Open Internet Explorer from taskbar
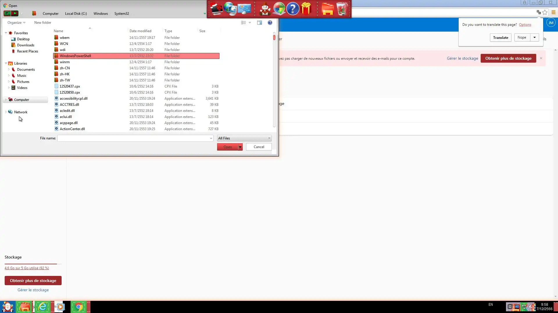 tap(42, 307)
